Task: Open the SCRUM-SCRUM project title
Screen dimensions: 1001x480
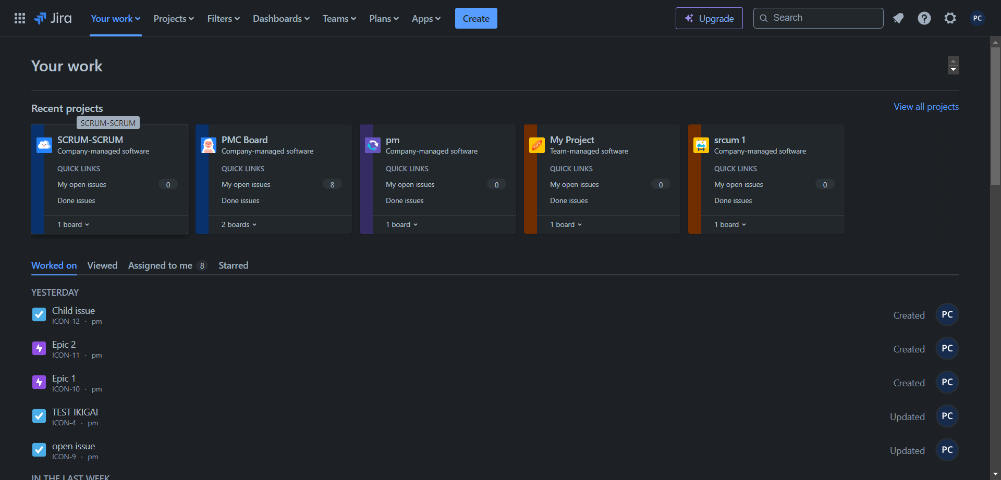Action: [90, 140]
